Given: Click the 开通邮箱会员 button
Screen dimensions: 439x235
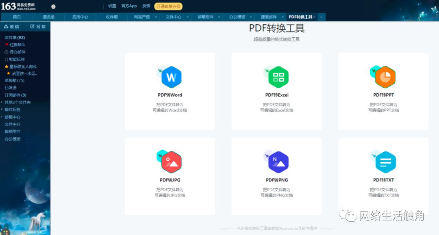Looking at the screenshot, I should click(168, 6).
